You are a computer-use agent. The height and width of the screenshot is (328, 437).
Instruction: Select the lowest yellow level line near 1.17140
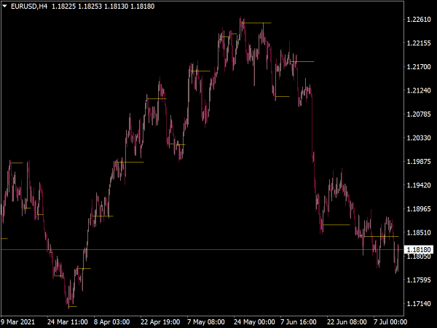click(73, 307)
